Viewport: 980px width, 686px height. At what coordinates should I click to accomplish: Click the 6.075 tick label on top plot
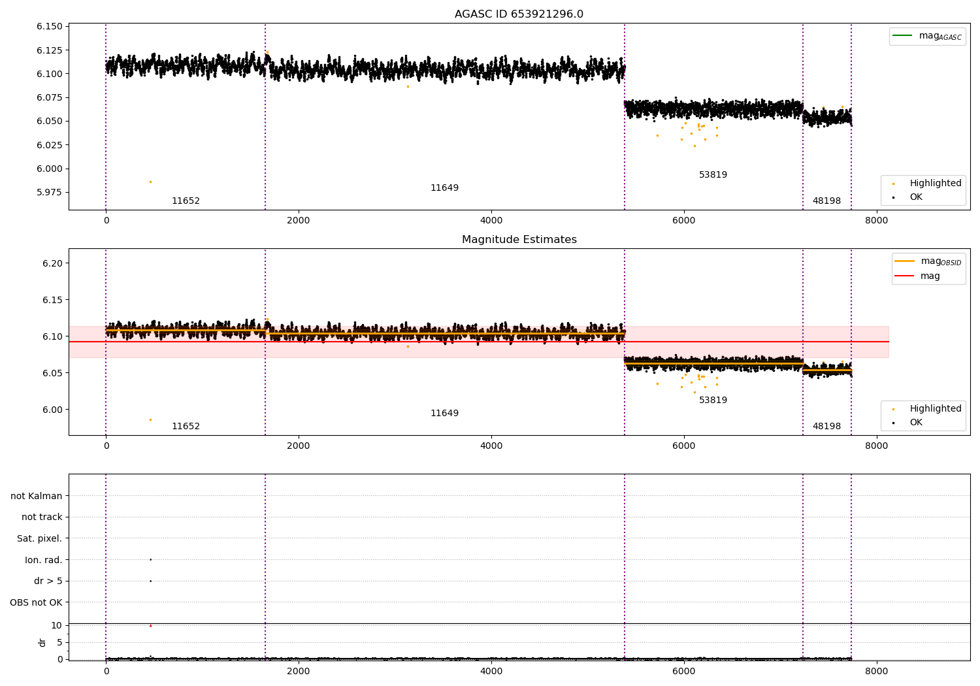50,97
